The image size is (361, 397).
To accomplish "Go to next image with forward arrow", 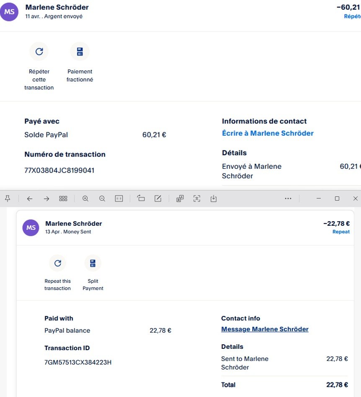I will (x=46, y=198).
